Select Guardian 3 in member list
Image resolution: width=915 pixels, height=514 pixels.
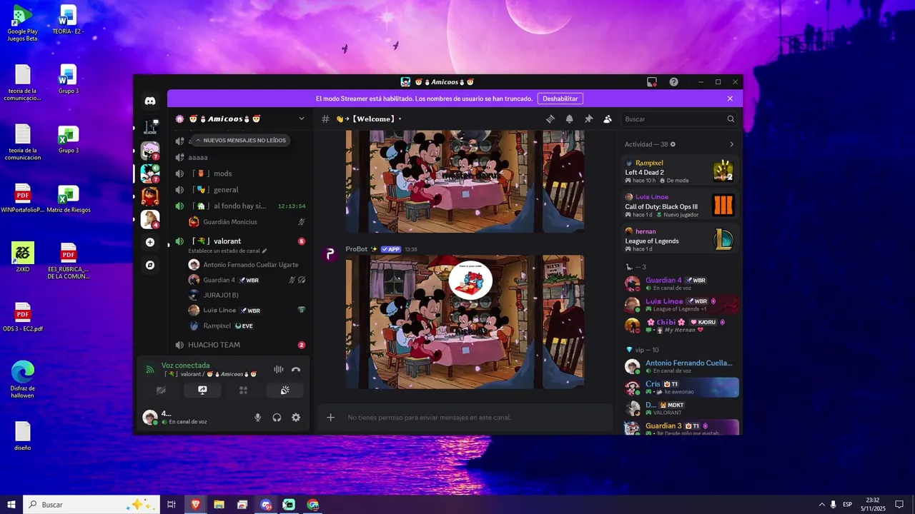click(x=679, y=428)
